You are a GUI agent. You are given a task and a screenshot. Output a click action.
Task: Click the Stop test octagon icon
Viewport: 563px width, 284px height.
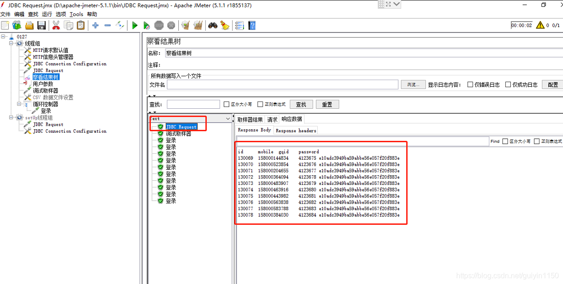click(159, 25)
